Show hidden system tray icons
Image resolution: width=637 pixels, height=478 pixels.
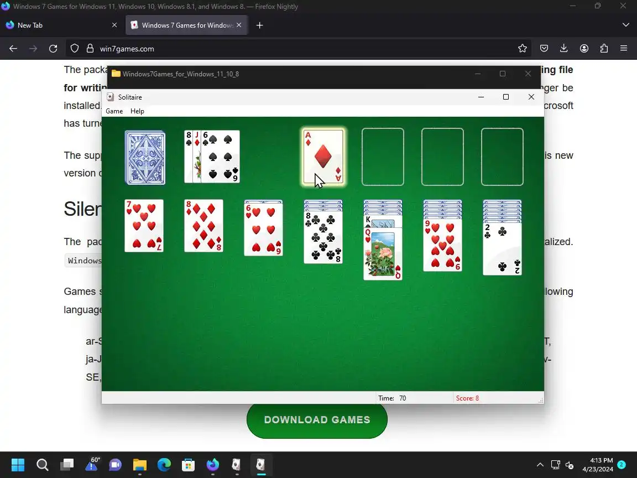pyautogui.click(x=540, y=465)
